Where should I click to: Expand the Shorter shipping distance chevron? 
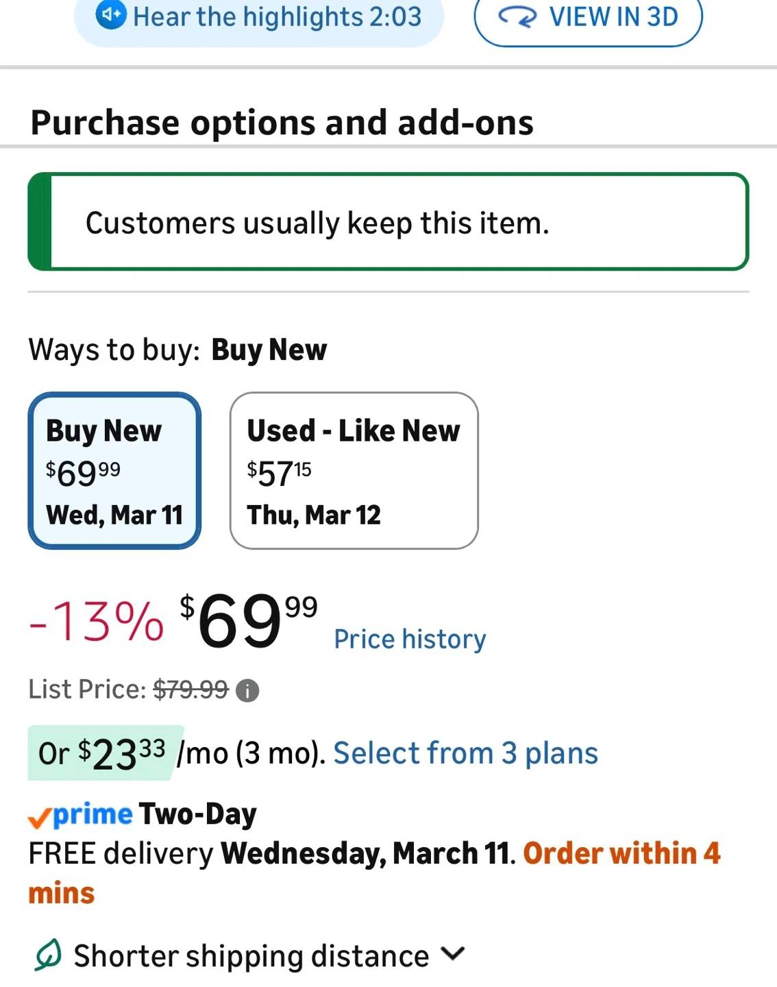click(x=453, y=953)
